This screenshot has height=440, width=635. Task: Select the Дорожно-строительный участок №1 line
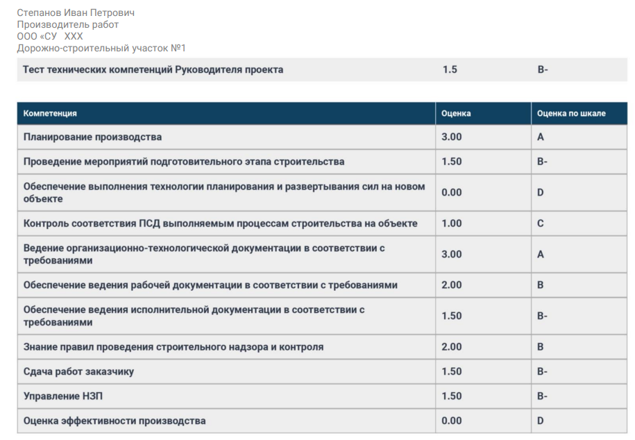pos(101,48)
